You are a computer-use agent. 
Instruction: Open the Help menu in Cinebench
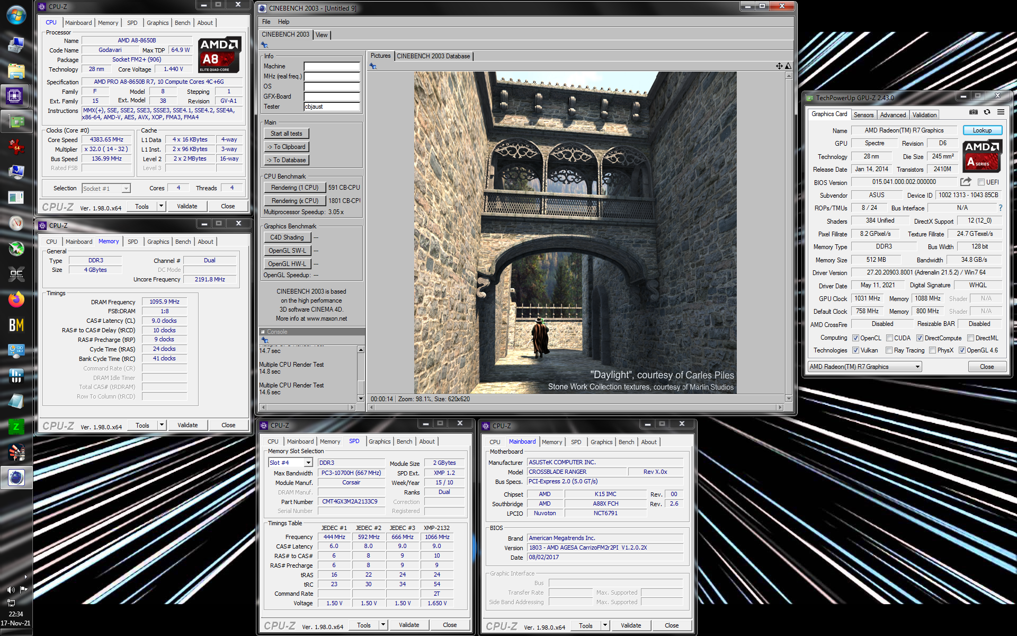283,22
